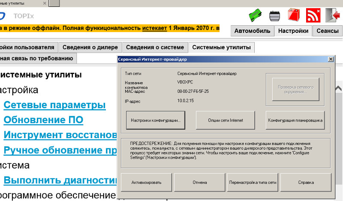343x201 pixels.
Task: Click the Перенастройка типа сети button
Action: point(253,183)
